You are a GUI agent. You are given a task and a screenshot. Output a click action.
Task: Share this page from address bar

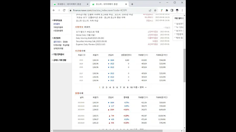150,10
